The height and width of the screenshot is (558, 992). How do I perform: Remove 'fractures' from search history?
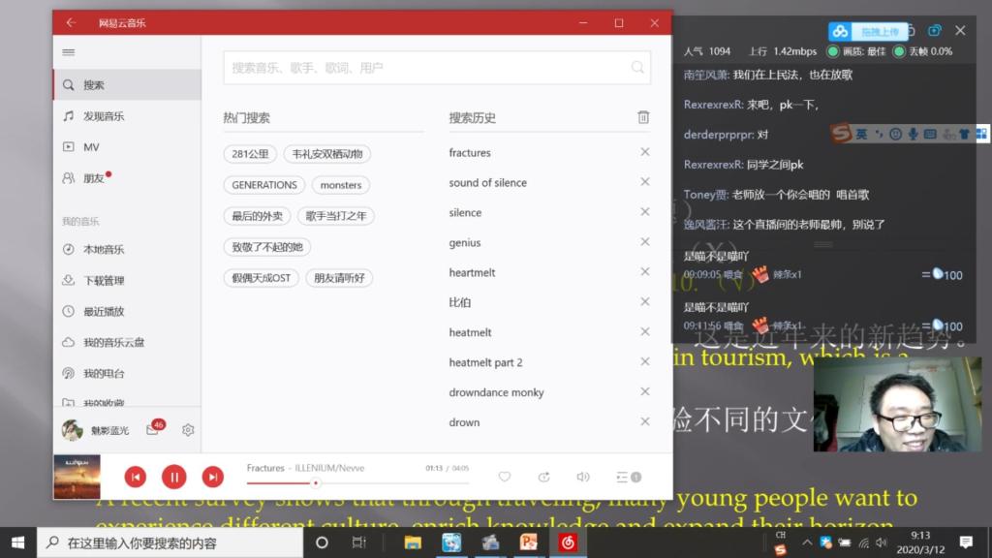pyautogui.click(x=644, y=152)
